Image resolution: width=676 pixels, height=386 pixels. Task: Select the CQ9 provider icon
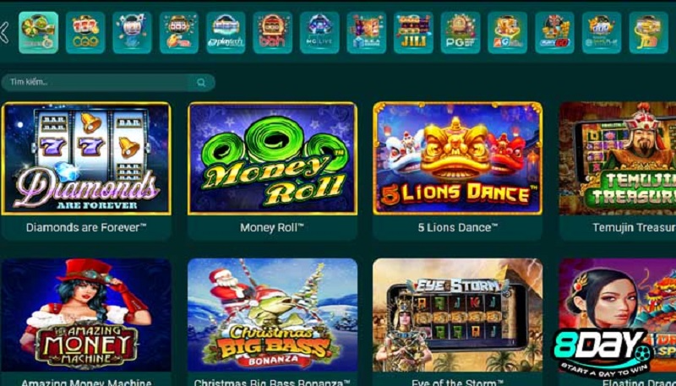click(x=85, y=32)
